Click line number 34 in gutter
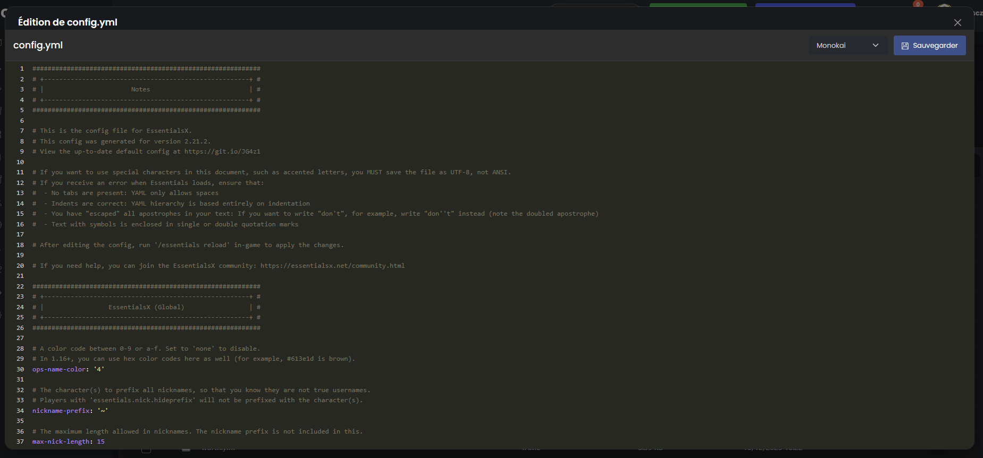This screenshot has width=983, height=458. coord(20,411)
